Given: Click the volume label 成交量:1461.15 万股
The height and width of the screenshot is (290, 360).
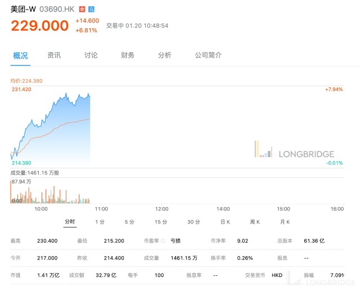Looking at the screenshot, I should 35,173.
